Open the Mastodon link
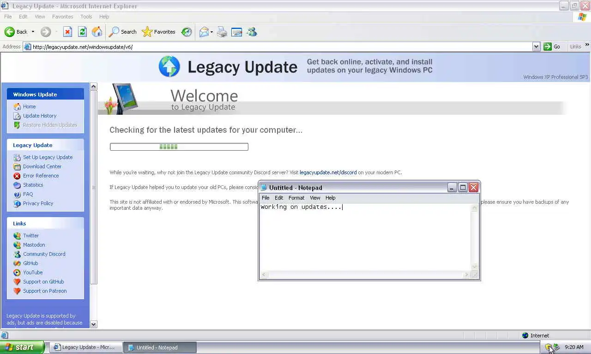591x354 pixels. 34,245
